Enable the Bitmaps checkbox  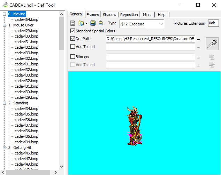pos(73,57)
